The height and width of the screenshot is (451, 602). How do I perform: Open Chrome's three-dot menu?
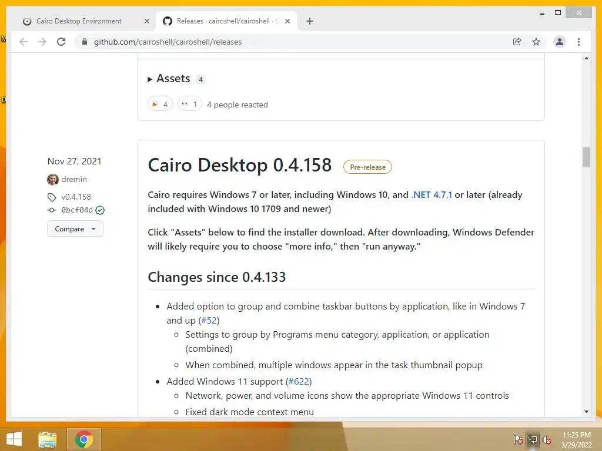(x=578, y=42)
